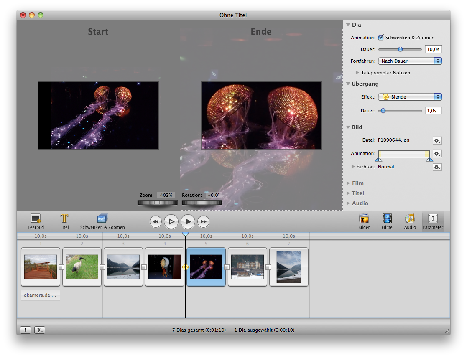
Task: Open the gear menu next to Datei
Action: (x=437, y=140)
